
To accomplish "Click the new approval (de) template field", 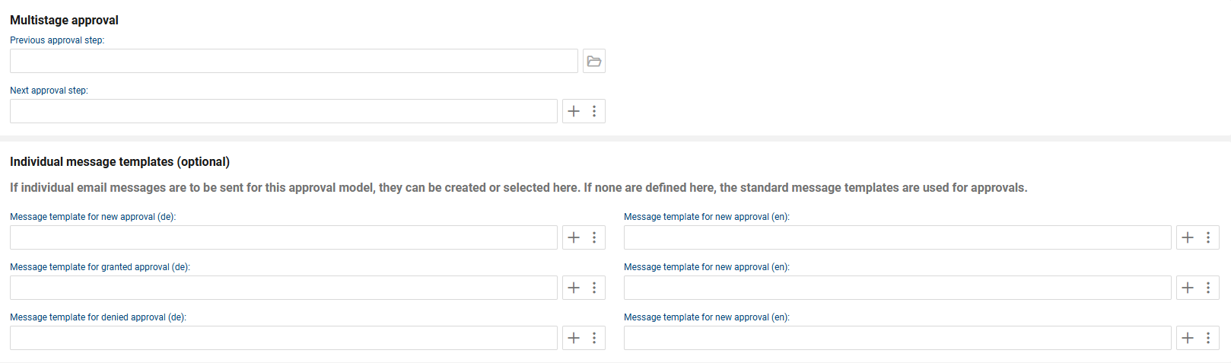I will tap(284, 237).
